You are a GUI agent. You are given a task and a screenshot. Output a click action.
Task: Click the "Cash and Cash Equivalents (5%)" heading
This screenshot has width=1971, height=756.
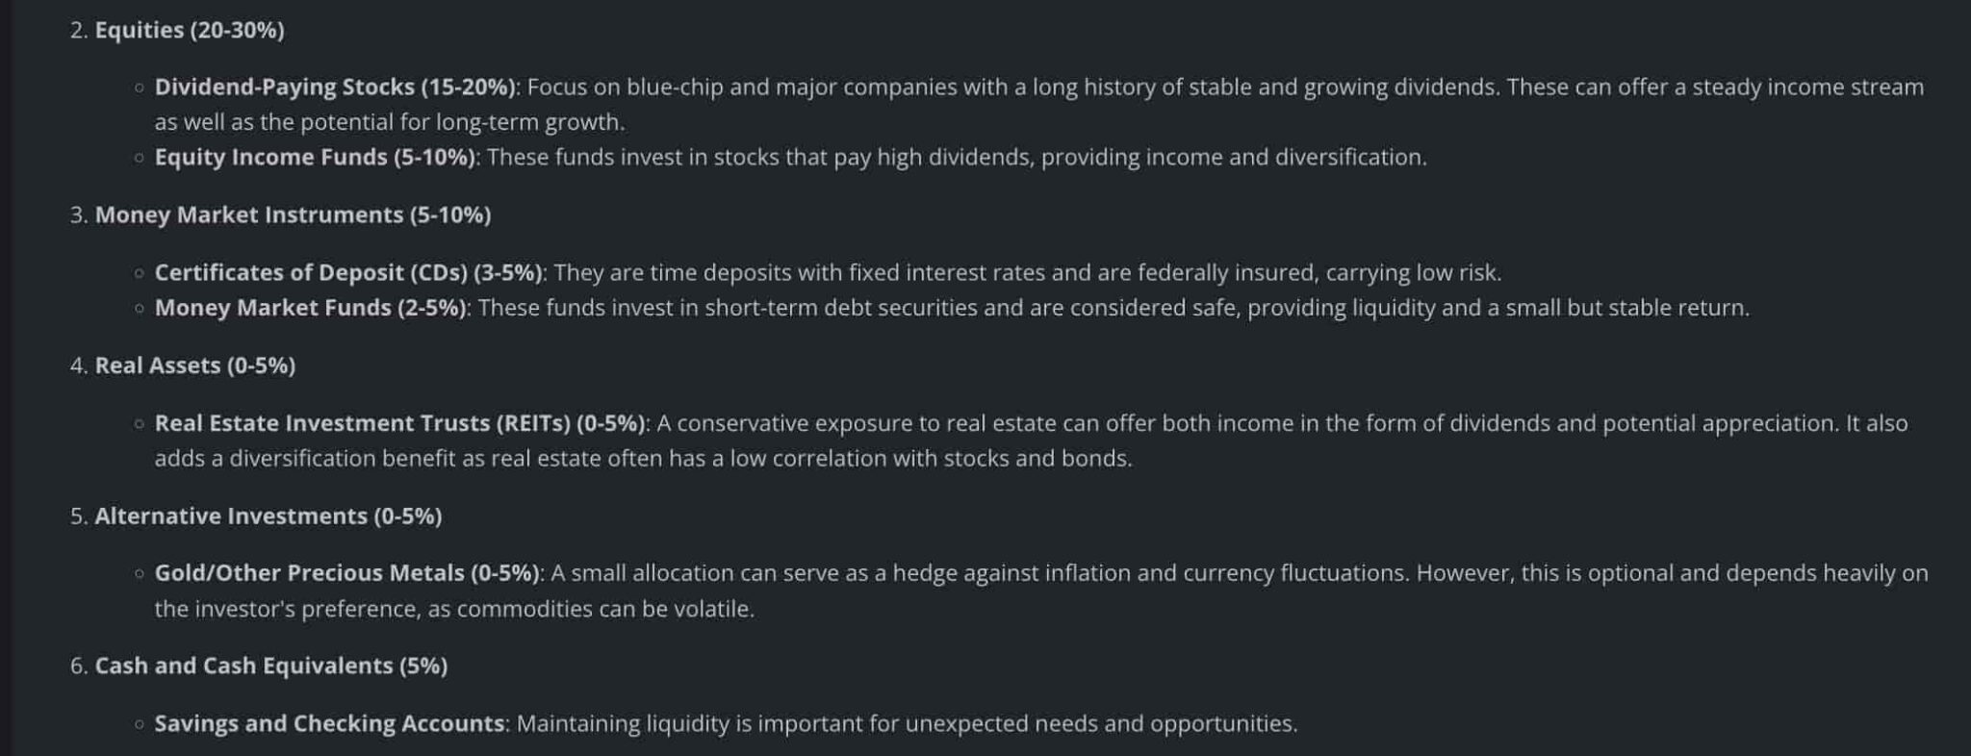(x=270, y=667)
